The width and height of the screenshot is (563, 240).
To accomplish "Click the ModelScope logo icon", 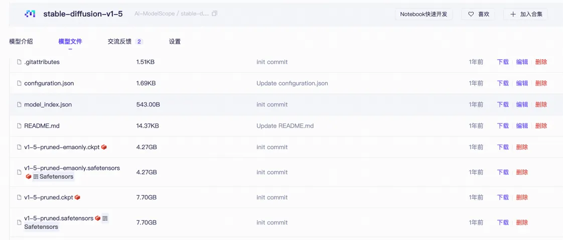I will click(30, 14).
